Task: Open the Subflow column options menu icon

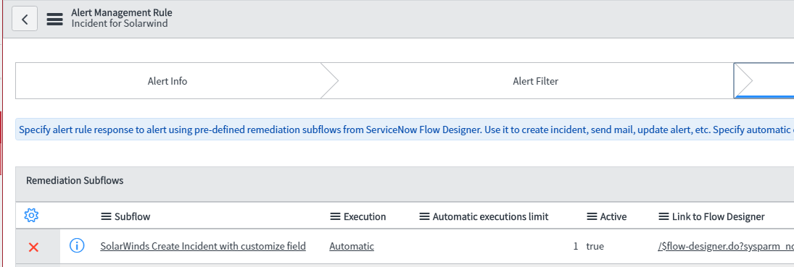Action: coord(106,216)
